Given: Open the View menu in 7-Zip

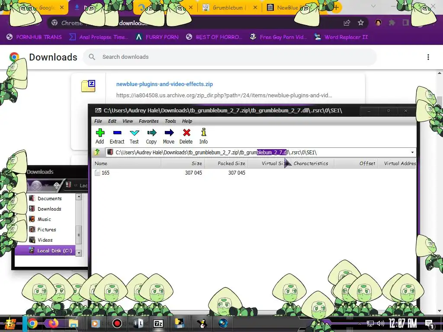Looking at the screenshot, I should tap(128, 121).
